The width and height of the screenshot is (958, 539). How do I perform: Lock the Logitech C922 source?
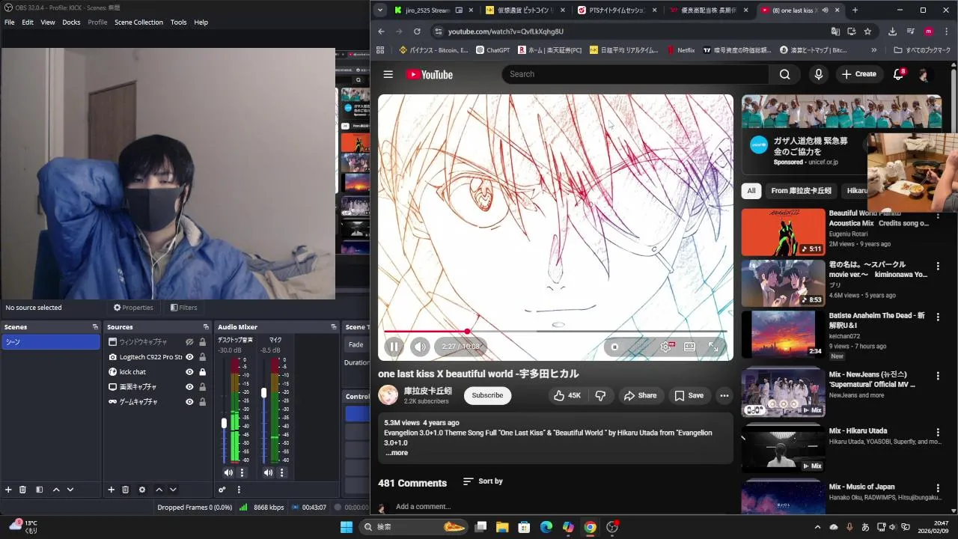click(202, 357)
